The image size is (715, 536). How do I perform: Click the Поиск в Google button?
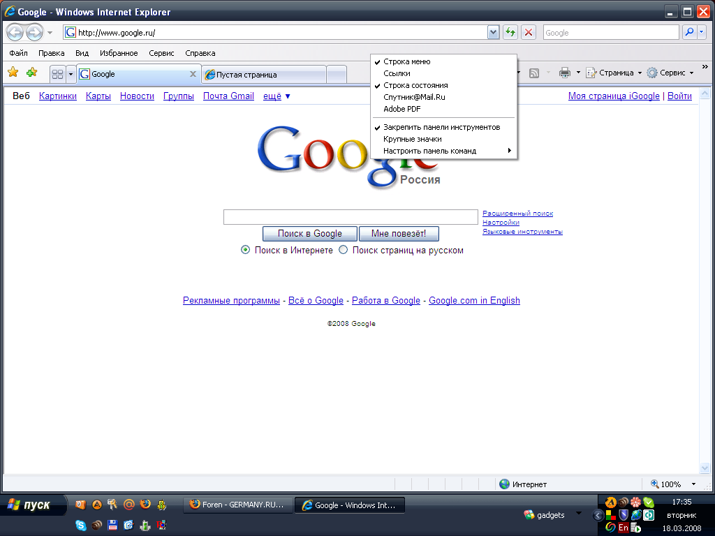(309, 234)
